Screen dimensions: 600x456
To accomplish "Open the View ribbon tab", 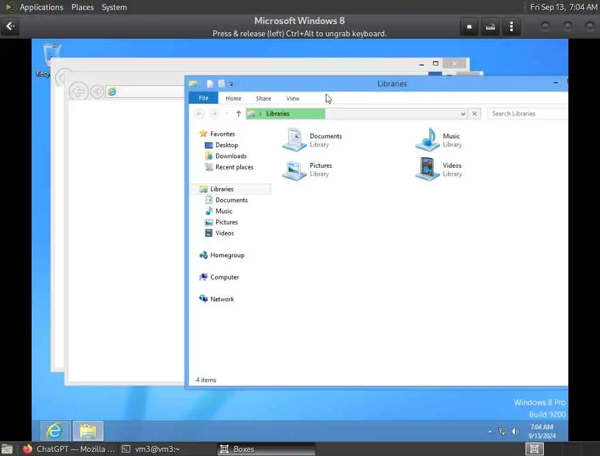I will (x=293, y=98).
